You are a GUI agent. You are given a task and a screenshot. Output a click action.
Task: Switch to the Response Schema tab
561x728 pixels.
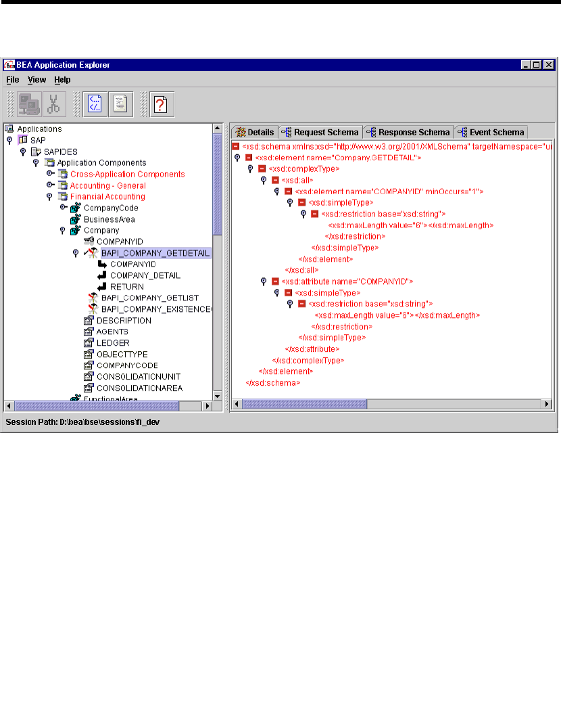(x=408, y=133)
